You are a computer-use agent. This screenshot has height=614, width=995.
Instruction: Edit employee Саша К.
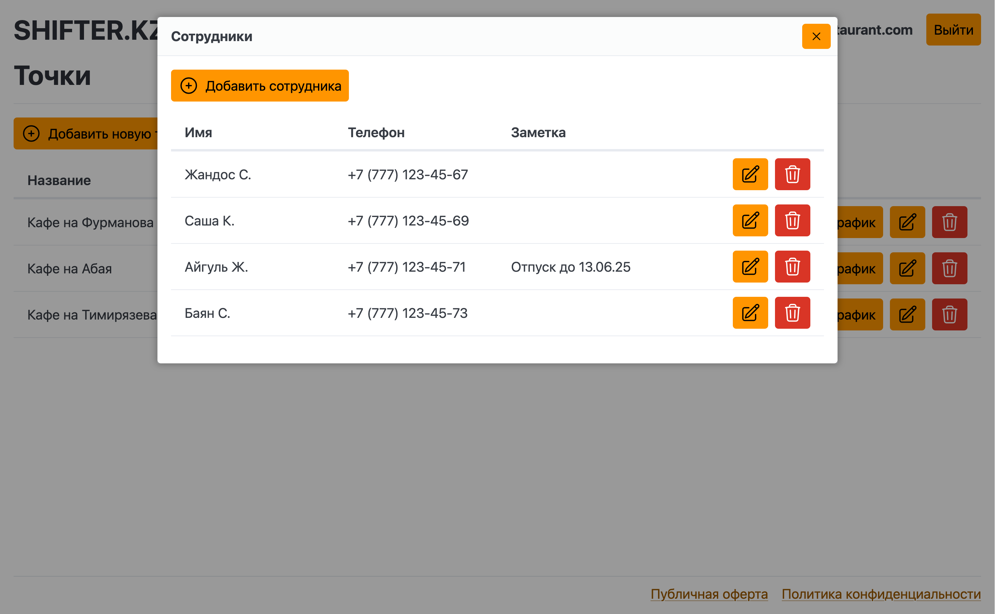pyautogui.click(x=750, y=220)
